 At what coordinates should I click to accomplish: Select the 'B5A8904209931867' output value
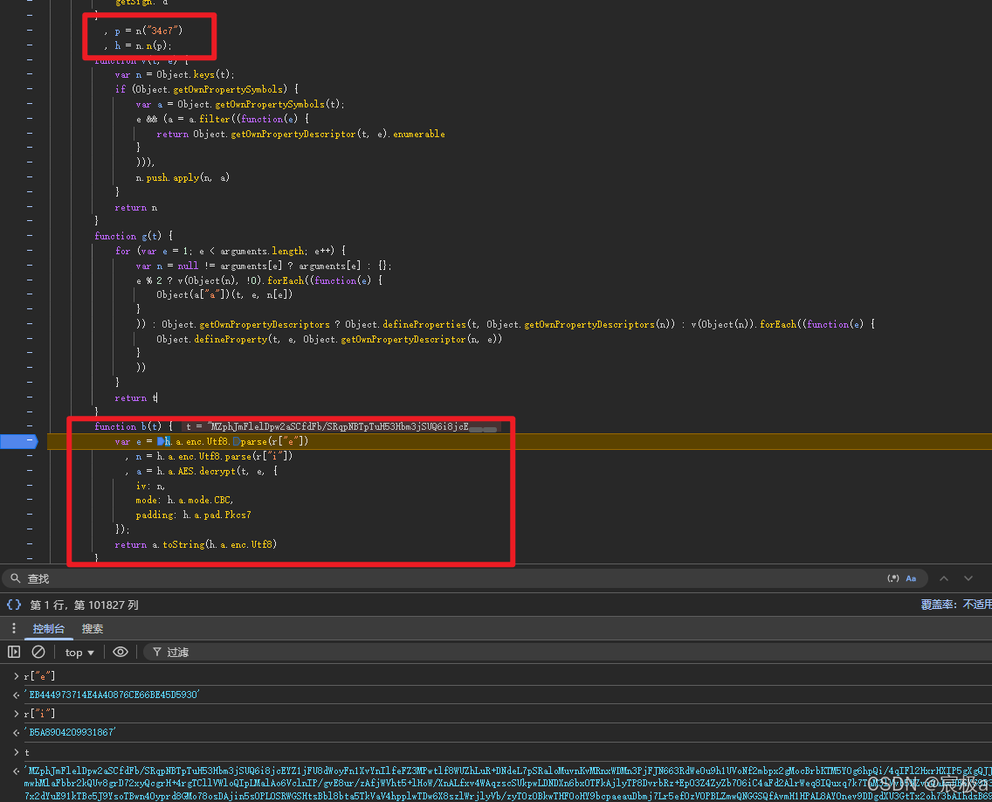(x=70, y=732)
